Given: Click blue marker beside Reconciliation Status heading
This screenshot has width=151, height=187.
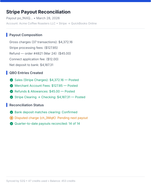Looking at the screenshot, I should coord(7,105).
